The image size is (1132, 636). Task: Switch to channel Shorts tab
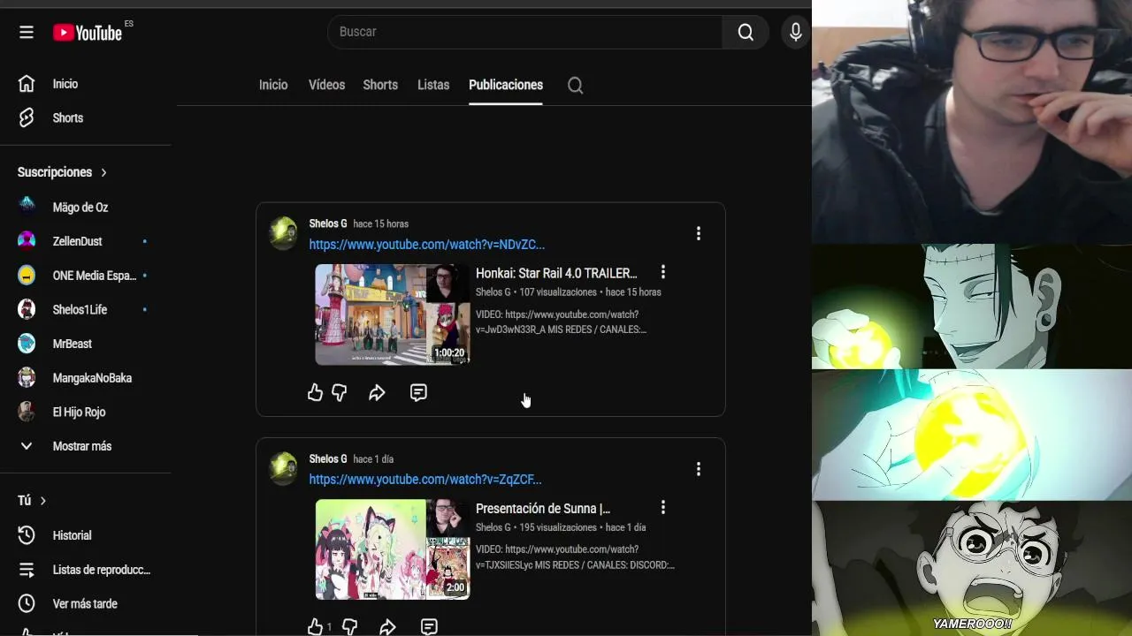point(380,85)
